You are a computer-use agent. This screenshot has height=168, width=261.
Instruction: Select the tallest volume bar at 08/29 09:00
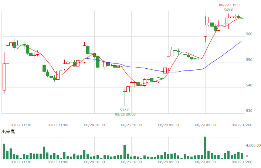click(x=205, y=148)
